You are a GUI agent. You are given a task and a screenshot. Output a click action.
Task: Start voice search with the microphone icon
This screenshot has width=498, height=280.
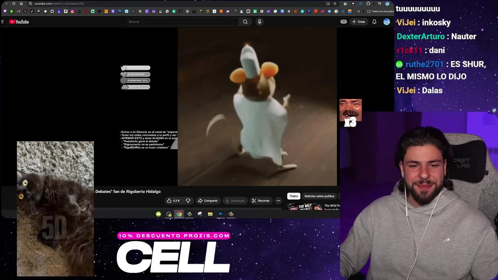(260, 22)
